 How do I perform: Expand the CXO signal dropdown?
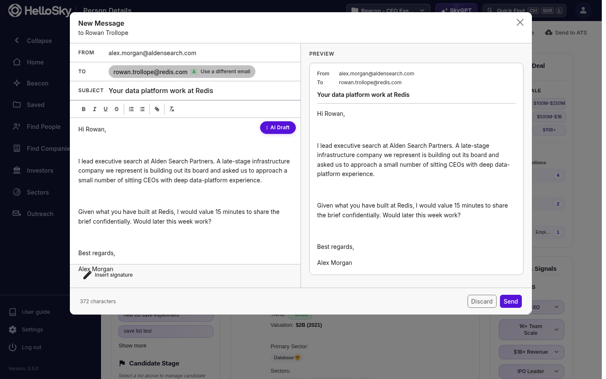tap(548, 307)
